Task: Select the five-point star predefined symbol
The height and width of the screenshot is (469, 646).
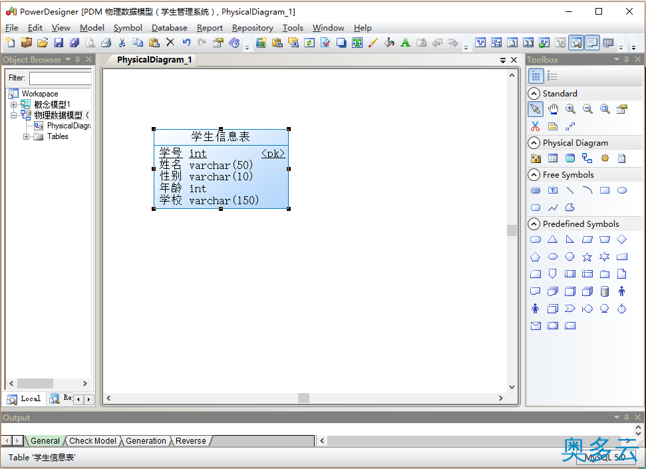Action: (587, 257)
